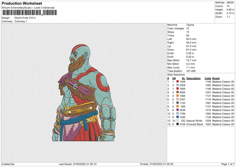Click 'Page 1 of 1' in the footer
Image resolution: width=236 pixels, height=167 pixels.
tap(228, 164)
